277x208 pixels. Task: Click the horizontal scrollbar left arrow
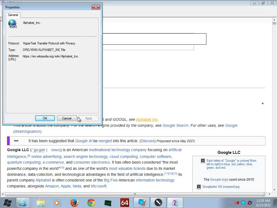coord(3,194)
